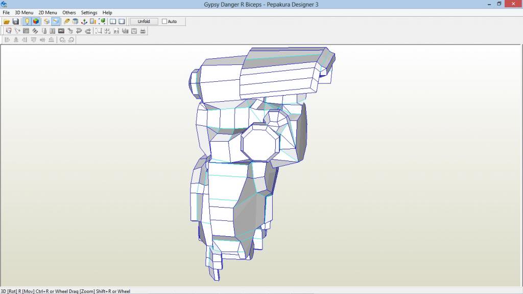
Task: Open the Others menu
Action: [x=69, y=12]
